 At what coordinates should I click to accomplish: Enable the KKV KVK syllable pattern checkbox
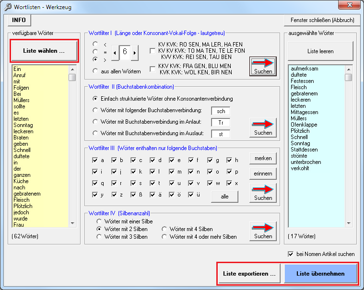[x=153, y=69]
